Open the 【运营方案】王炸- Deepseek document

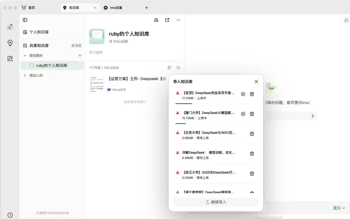pyautogui.click(x=137, y=79)
